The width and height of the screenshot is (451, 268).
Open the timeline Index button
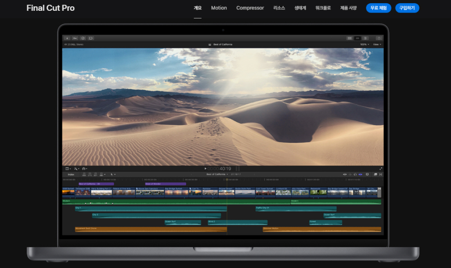[x=71, y=174]
